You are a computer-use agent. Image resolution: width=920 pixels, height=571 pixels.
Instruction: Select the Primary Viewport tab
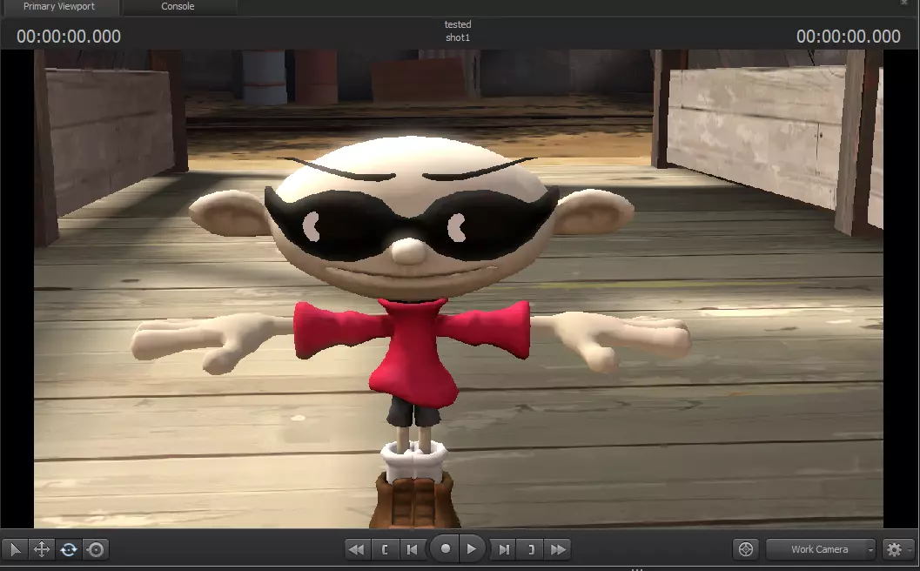coord(59,7)
